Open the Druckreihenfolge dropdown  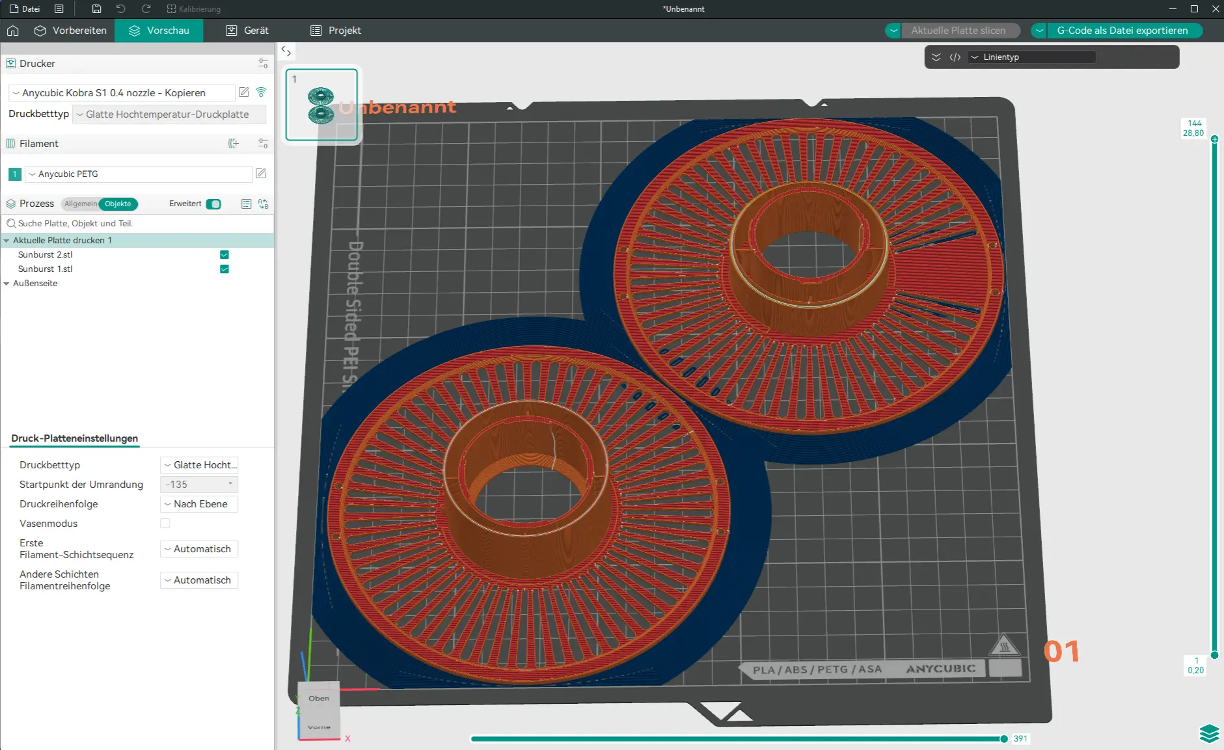pyautogui.click(x=199, y=504)
